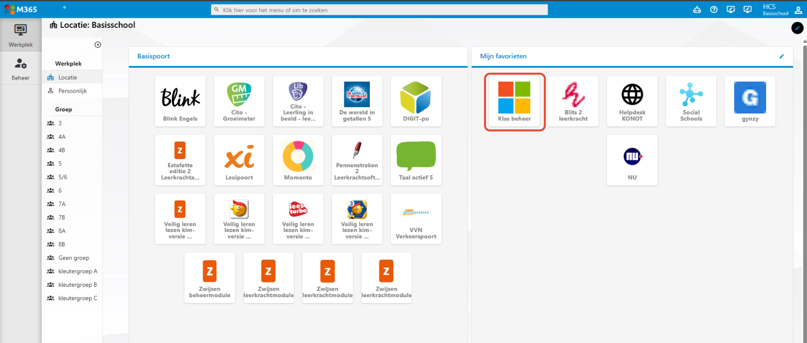Select kleutergroep A
This screenshot has height=343, width=807.
(72, 271)
